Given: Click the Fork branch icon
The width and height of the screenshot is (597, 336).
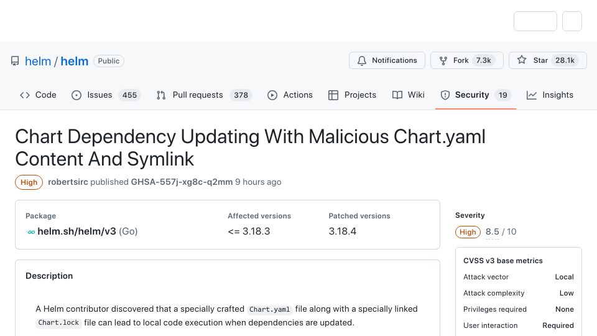Looking at the screenshot, I should coord(443,60).
